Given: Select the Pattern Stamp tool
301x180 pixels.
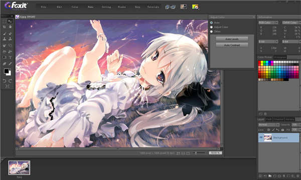Looking at the screenshot, I should (x=10, y=39).
